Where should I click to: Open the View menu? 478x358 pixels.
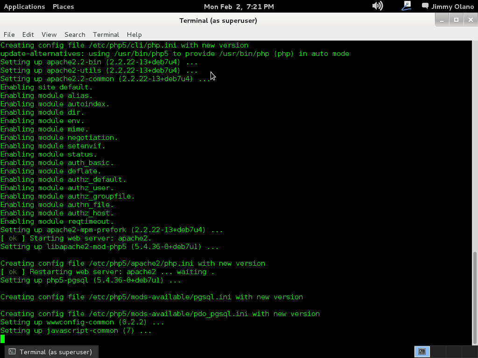pyautogui.click(x=49, y=34)
